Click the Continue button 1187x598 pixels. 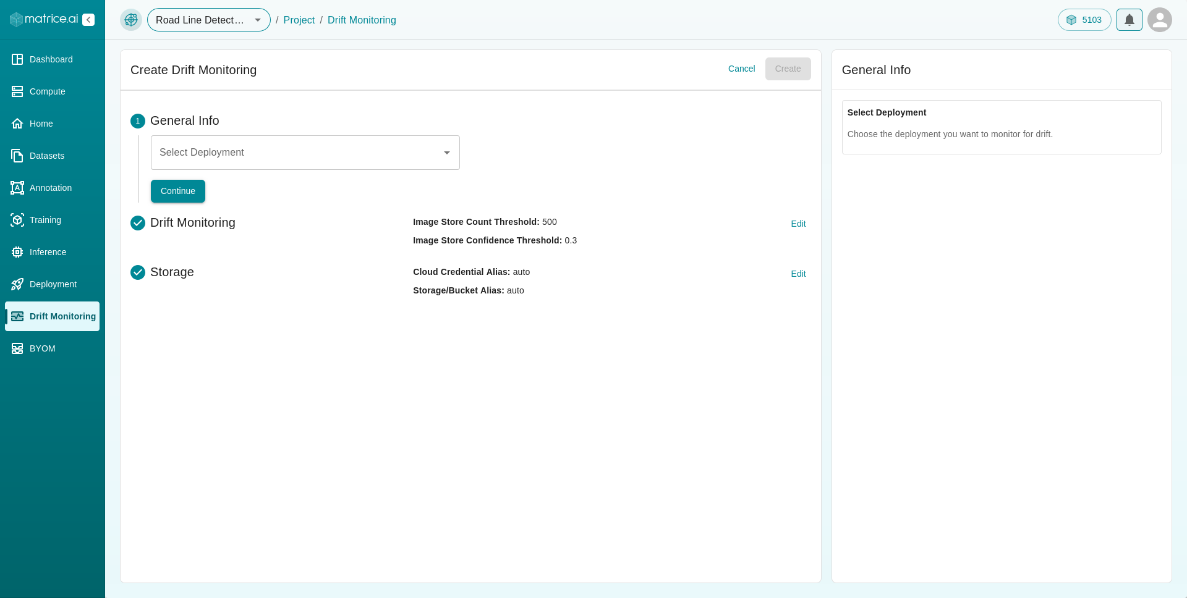click(178, 191)
